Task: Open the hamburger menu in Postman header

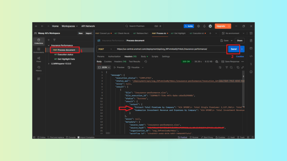Action: tap(36, 26)
